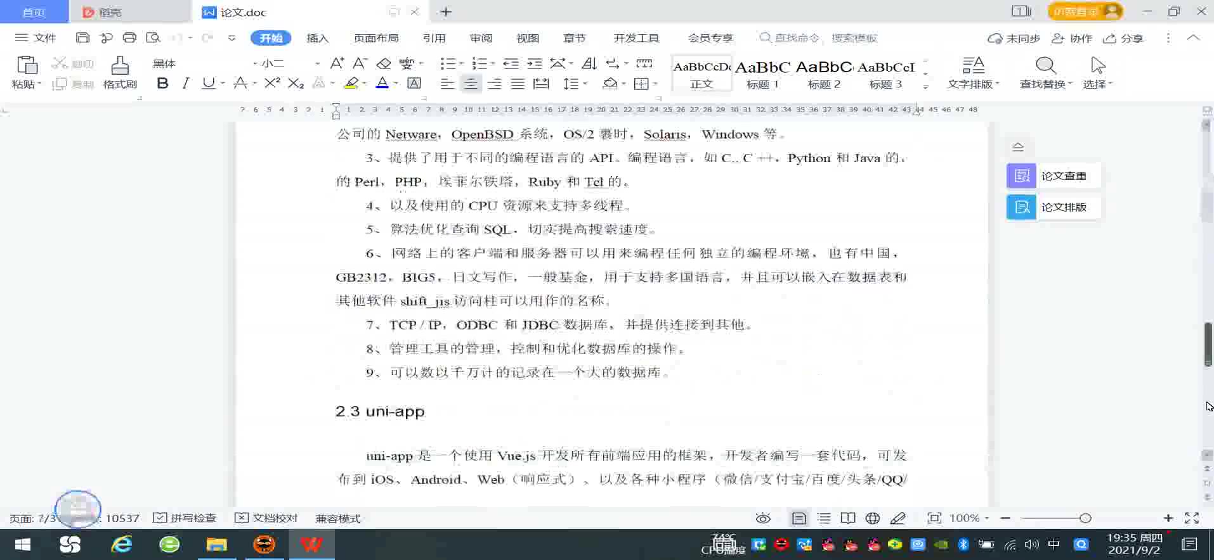This screenshot has height=560, width=1214.
Task: Open new tab with plus button
Action: coord(446,12)
